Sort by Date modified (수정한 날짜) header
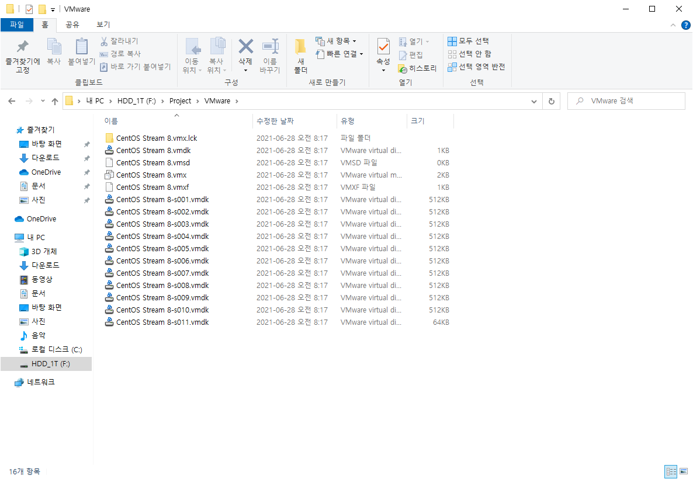 point(294,121)
